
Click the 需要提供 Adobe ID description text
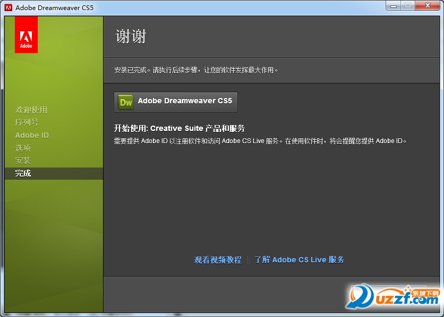pyautogui.click(x=260, y=140)
